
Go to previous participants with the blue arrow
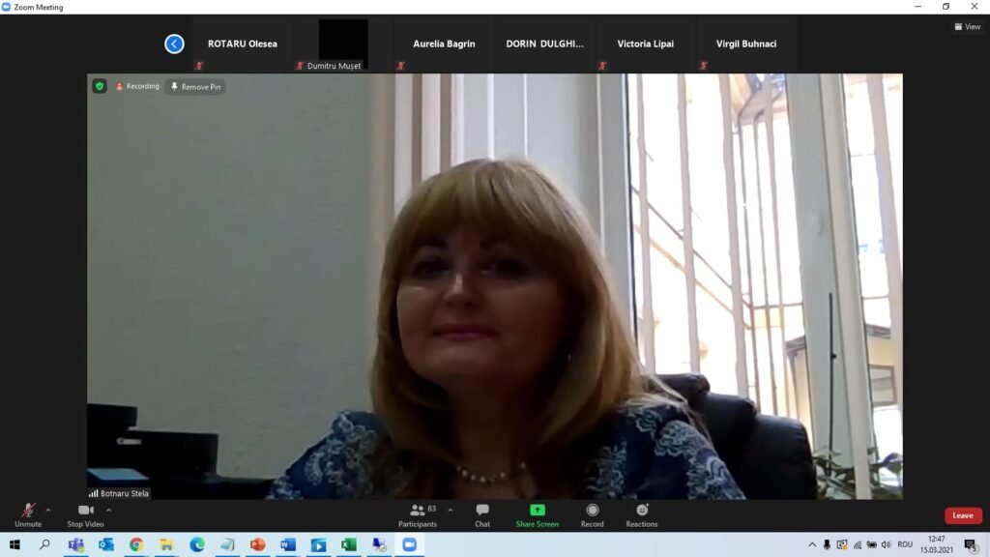pos(174,44)
